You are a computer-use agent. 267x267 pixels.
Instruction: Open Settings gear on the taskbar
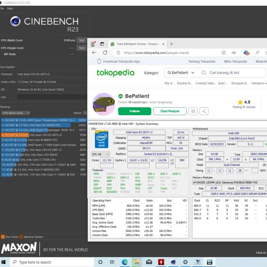185,262
